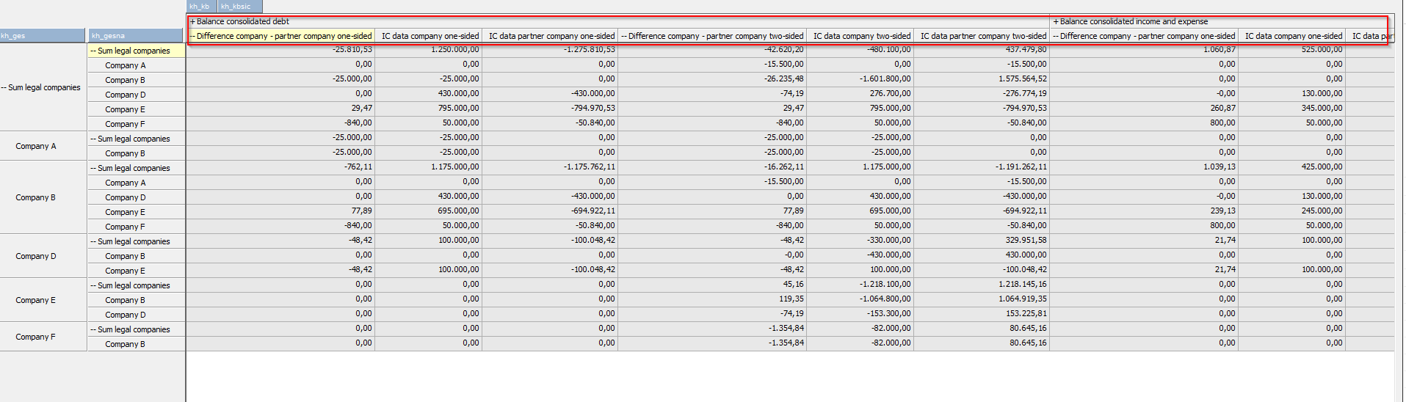Expand the Balance consolidated debt group
Viewport: 1406px width, 402px height.
click(193, 22)
